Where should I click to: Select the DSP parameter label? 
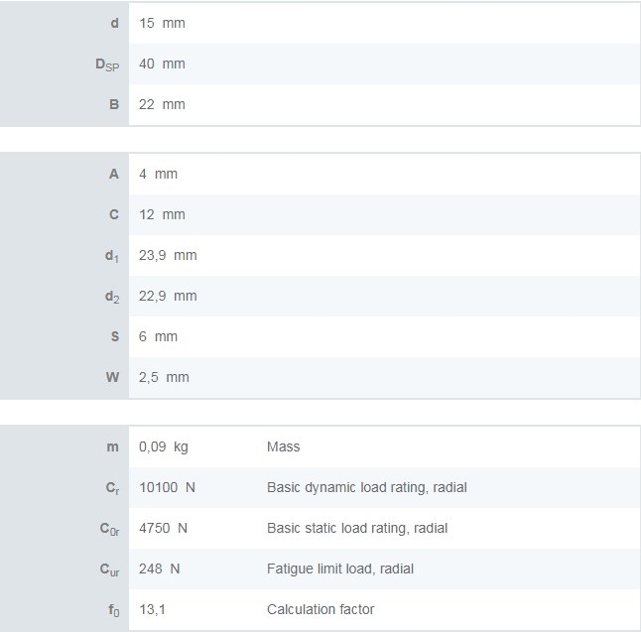(106, 64)
